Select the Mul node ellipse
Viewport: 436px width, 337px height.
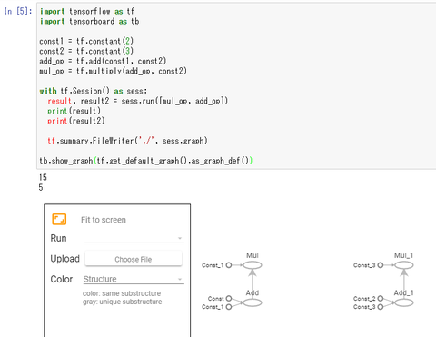[253, 265]
